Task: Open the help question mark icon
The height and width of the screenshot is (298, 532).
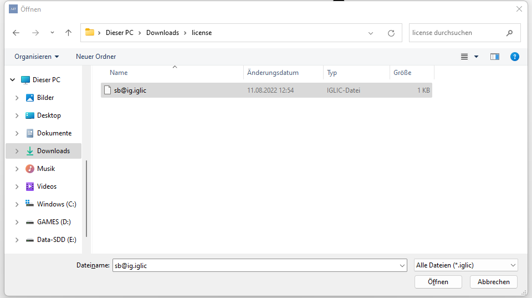Action: point(514,57)
